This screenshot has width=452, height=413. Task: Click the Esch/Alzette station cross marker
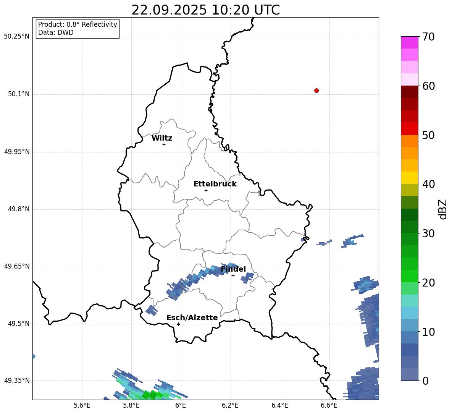(178, 324)
